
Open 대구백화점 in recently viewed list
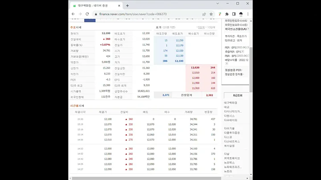[230, 102]
